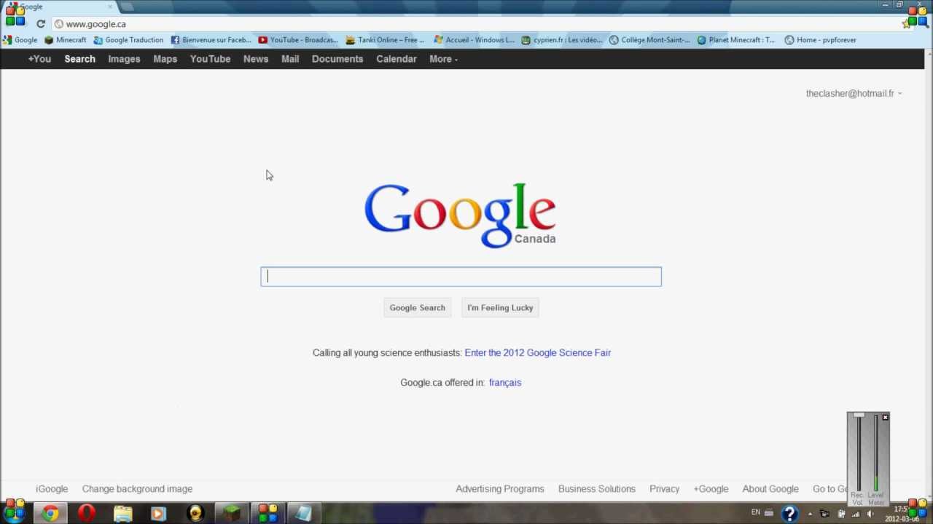Open the cyprien.fr bookmark
Viewport: 933px width, 524px height.
562,40
